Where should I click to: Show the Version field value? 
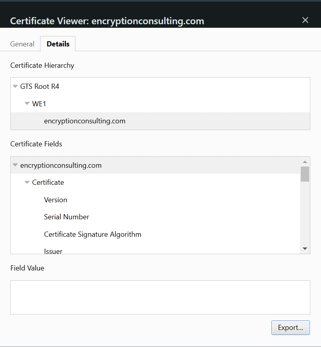(56, 200)
